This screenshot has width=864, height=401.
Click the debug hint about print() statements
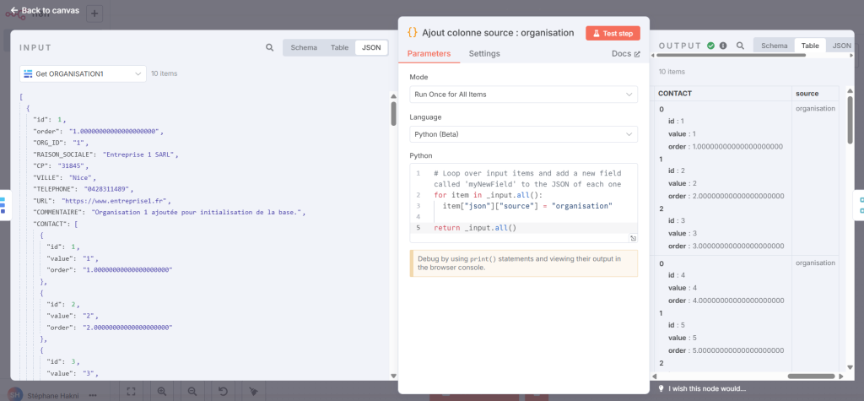click(523, 263)
